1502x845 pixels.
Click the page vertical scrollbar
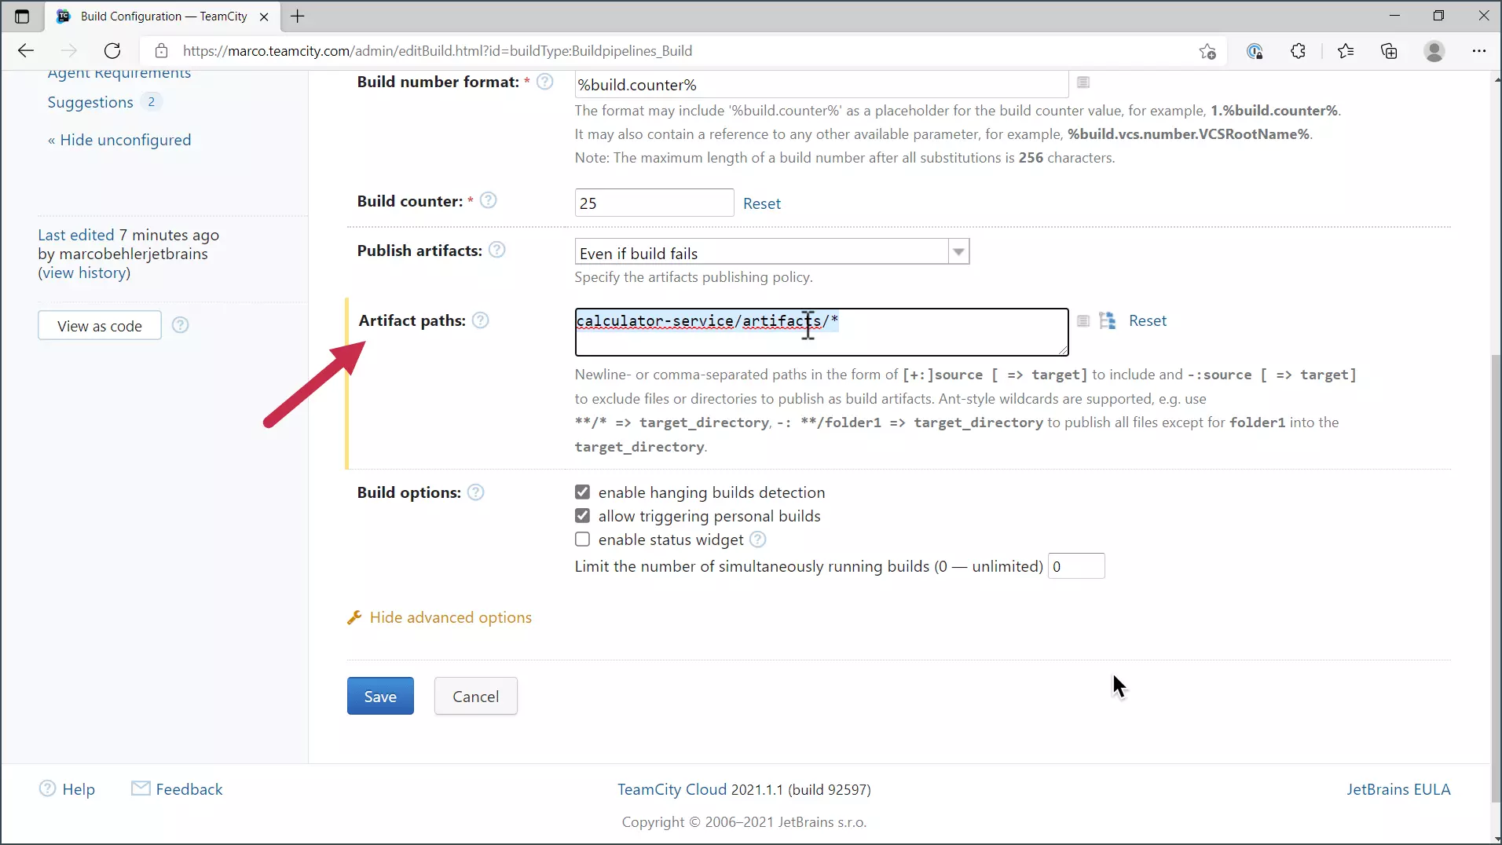(1496, 550)
